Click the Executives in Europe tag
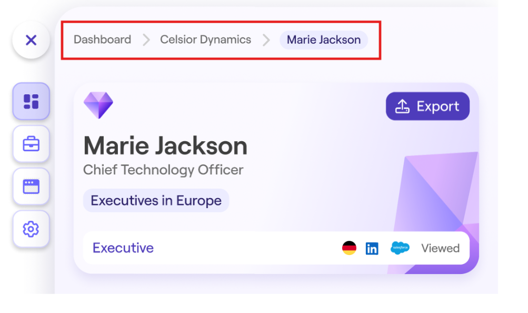The width and height of the screenshot is (528, 313). click(156, 200)
